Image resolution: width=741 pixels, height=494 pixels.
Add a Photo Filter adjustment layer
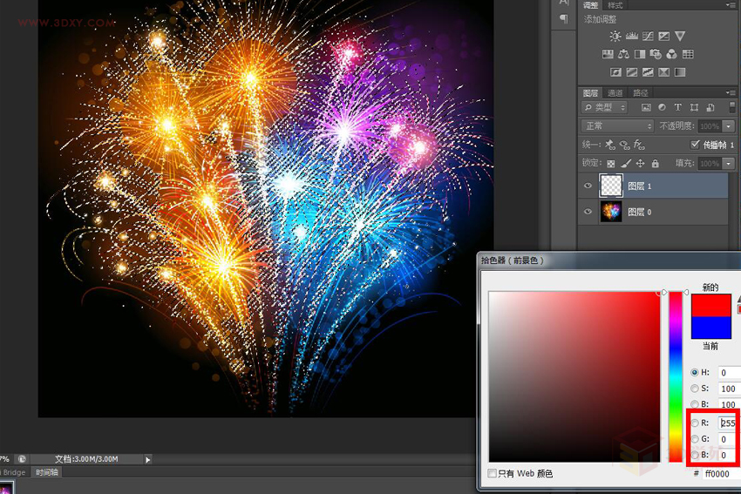(656, 54)
